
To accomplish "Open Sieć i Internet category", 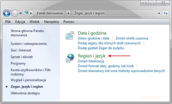I will 21,50.
